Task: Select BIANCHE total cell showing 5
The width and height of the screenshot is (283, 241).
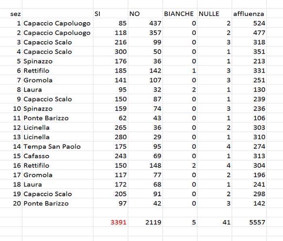Action: point(180,222)
